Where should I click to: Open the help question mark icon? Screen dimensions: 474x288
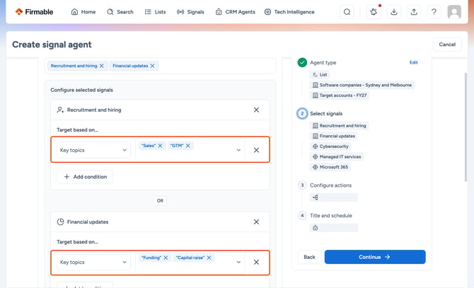[434, 12]
